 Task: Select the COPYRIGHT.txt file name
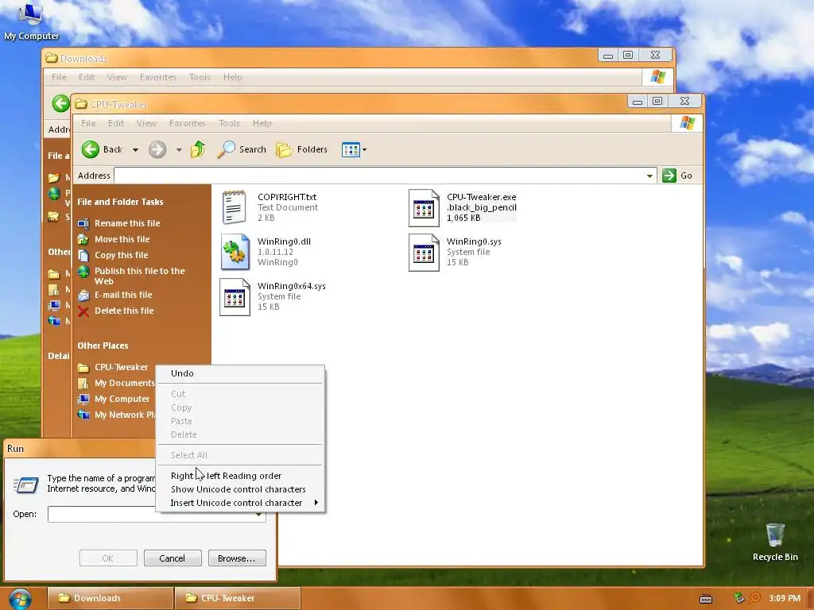(x=286, y=197)
